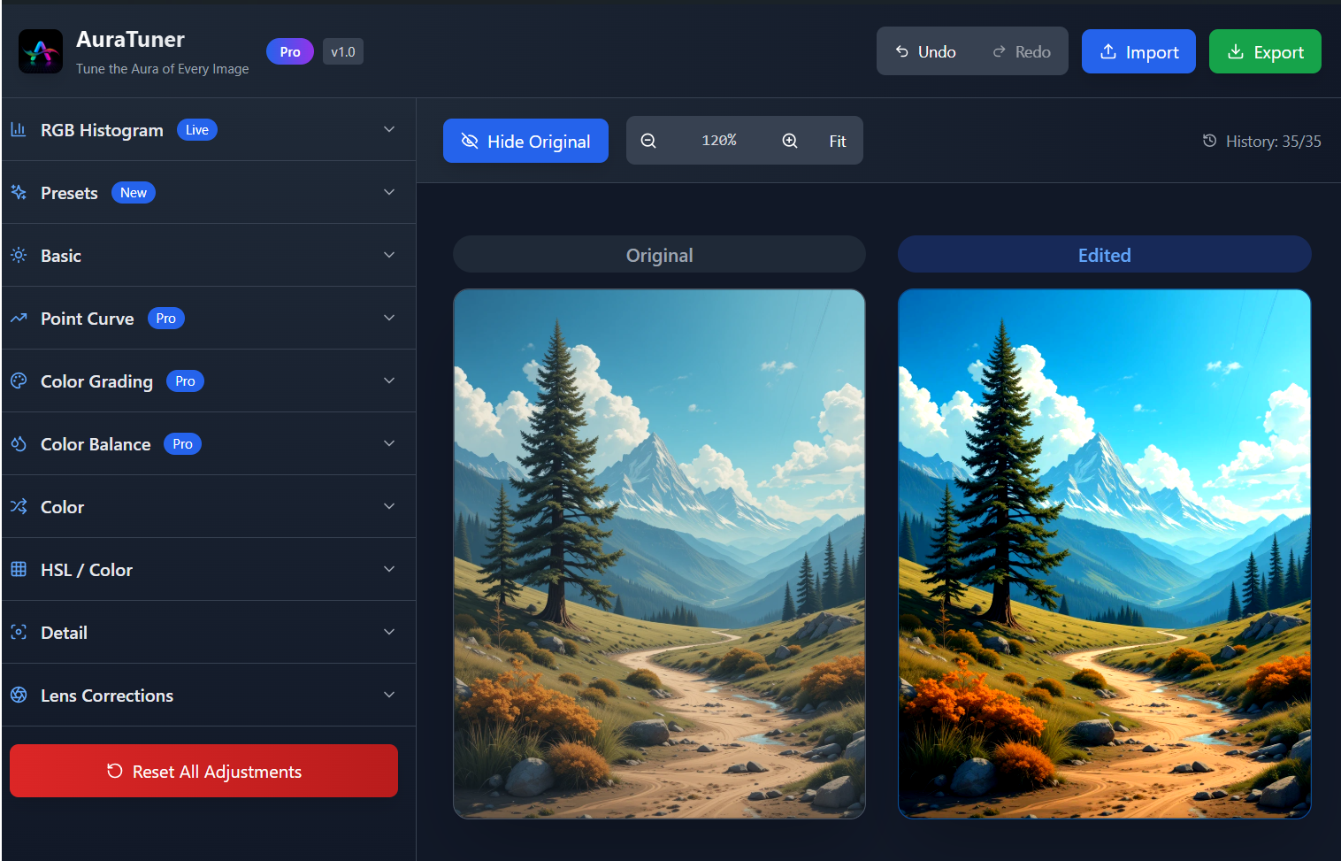Expand the Color panel chevron
1341x861 pixels.
389,506
